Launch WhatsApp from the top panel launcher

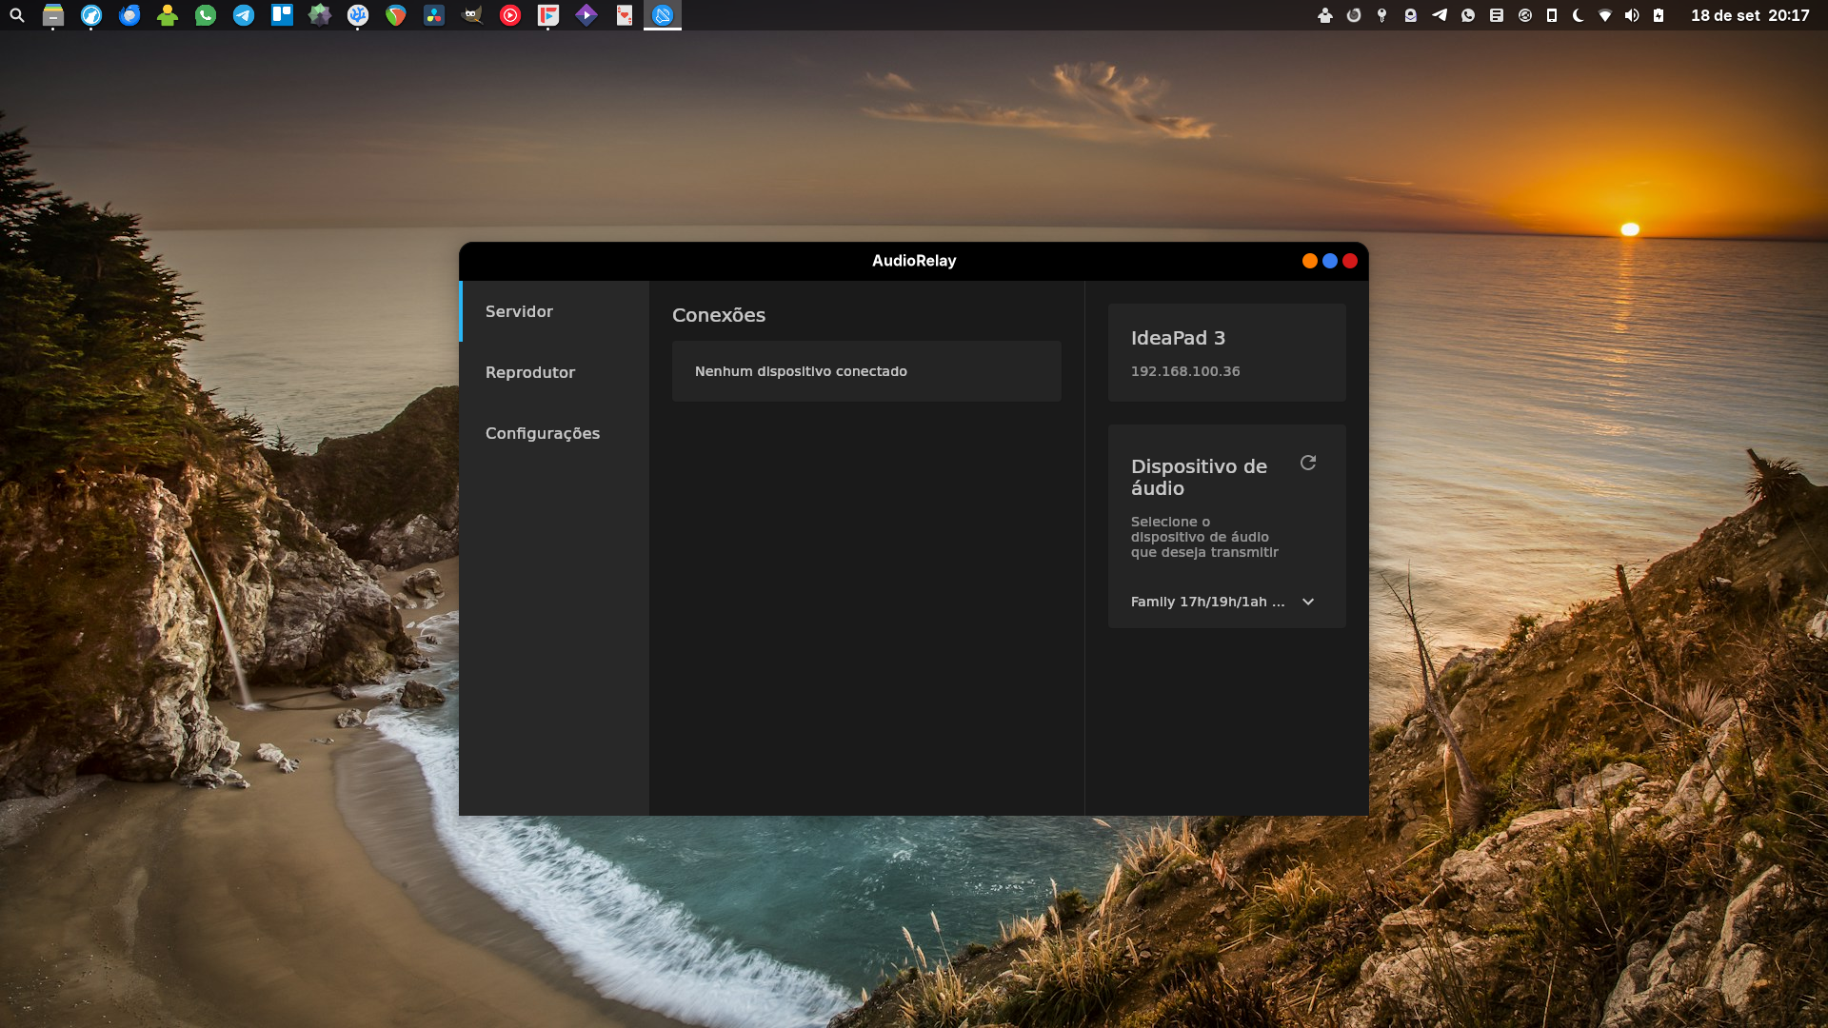[206, 15]
